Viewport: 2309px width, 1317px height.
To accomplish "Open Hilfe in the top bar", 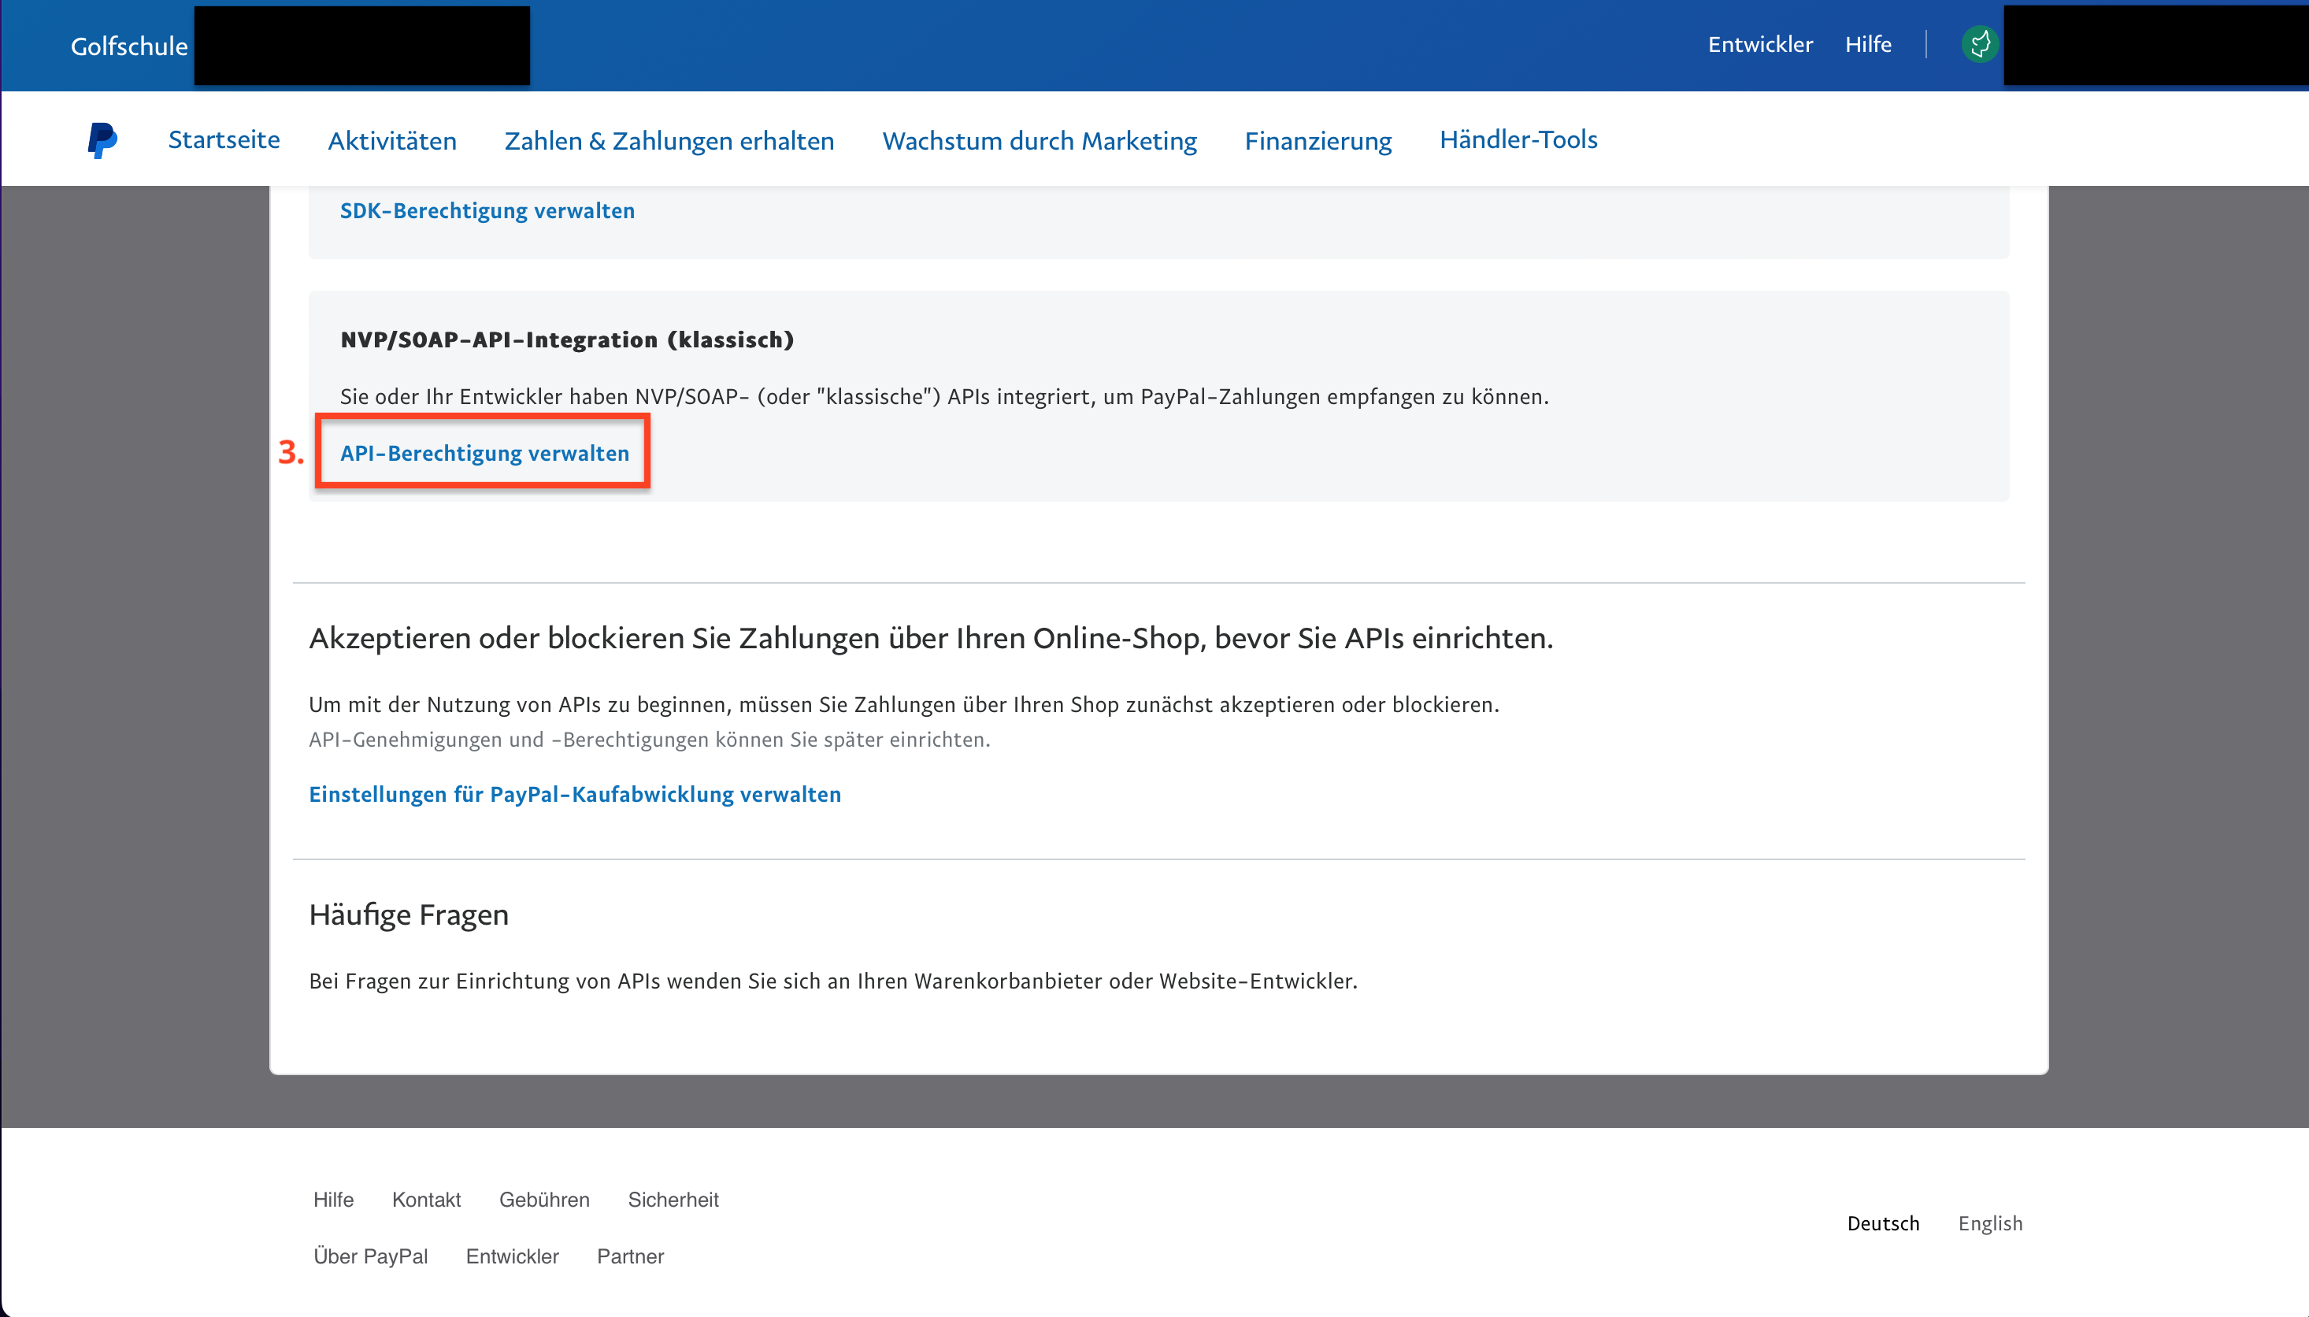I will coord(1868,43).
